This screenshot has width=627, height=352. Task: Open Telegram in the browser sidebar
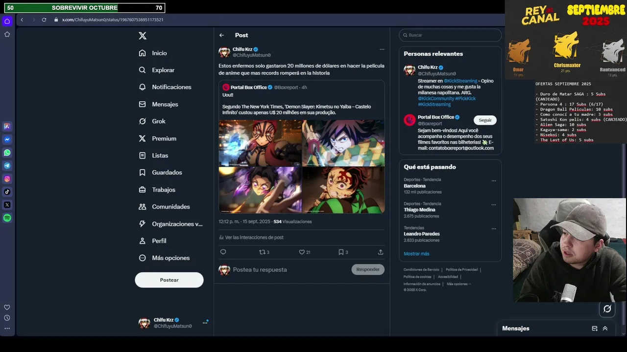pyautogui.click(x=7, y=166)
